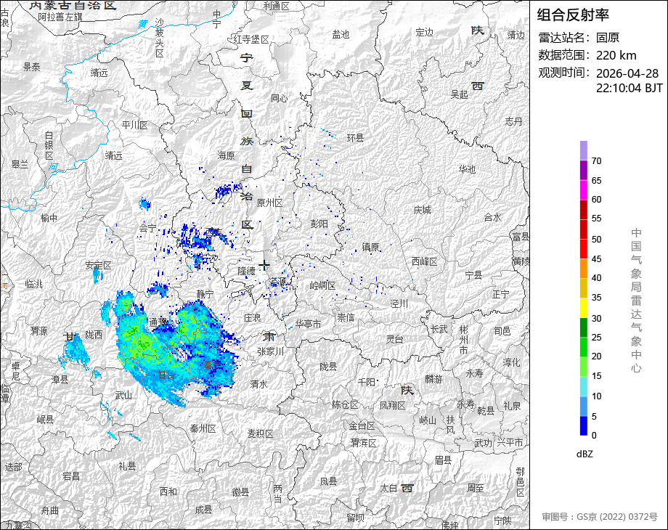Select the mustard 35–40 dBZ legend swatch
Image resolution: width=668 pixels, height=530 pixels.
(x=584, y=288)
